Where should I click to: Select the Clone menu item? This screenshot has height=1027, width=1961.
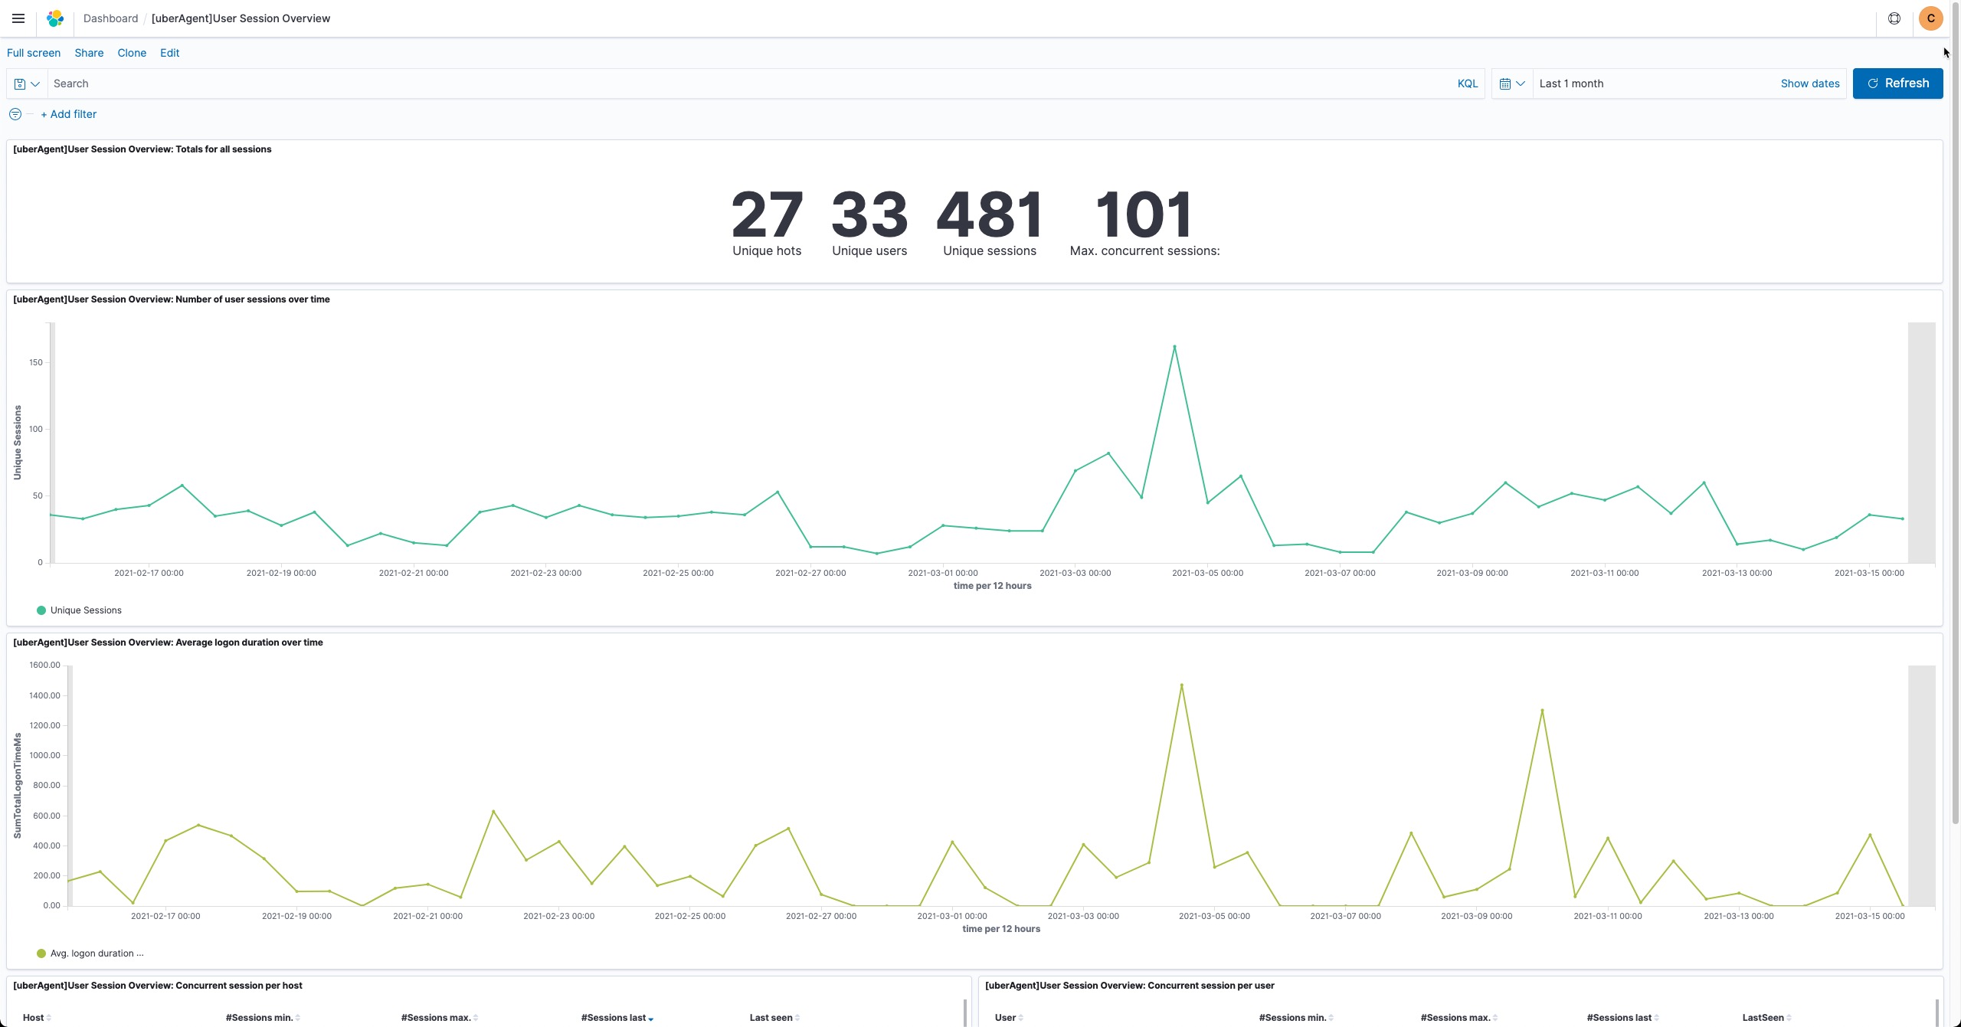[x=132, y=53]
